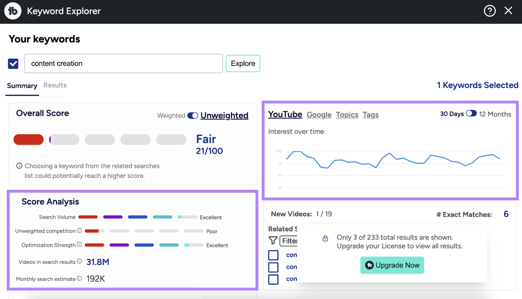This screenshot has width=522, height=299.
Task: Click the New Videos 1 / 19 text
Action: 301,214
